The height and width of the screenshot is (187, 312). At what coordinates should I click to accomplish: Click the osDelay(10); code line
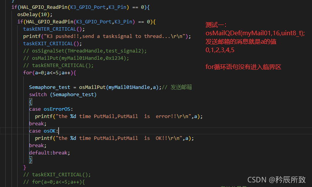[x=35, y=15]
